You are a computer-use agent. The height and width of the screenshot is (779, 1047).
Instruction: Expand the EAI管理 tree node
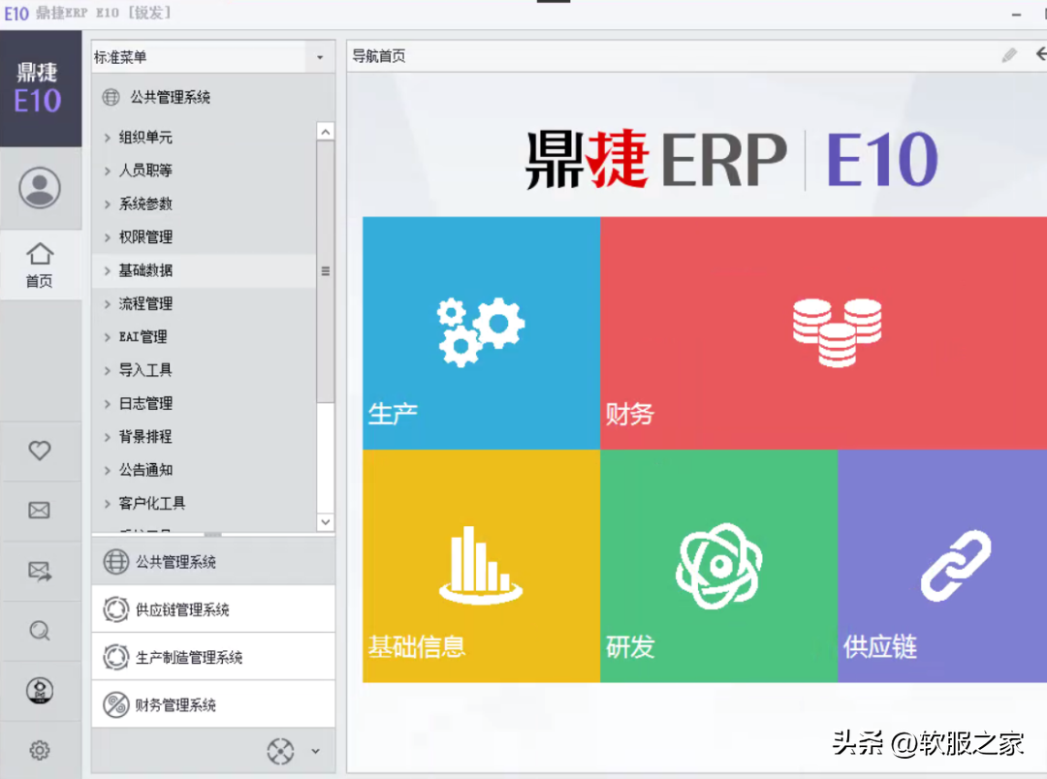point(107,337)
